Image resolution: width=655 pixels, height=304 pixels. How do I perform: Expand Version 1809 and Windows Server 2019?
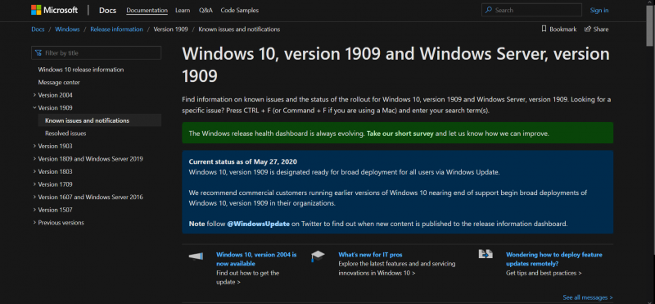[x=34, y=159]
